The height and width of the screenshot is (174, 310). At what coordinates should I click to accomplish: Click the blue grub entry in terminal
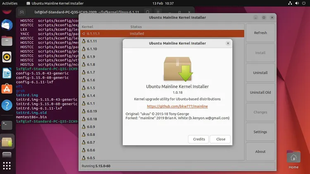[x=20, y=91]
